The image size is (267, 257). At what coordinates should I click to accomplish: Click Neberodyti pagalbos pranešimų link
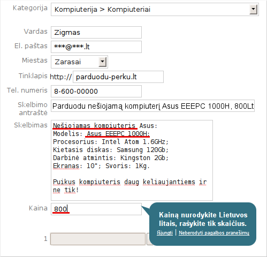click(x=214, y=233)
